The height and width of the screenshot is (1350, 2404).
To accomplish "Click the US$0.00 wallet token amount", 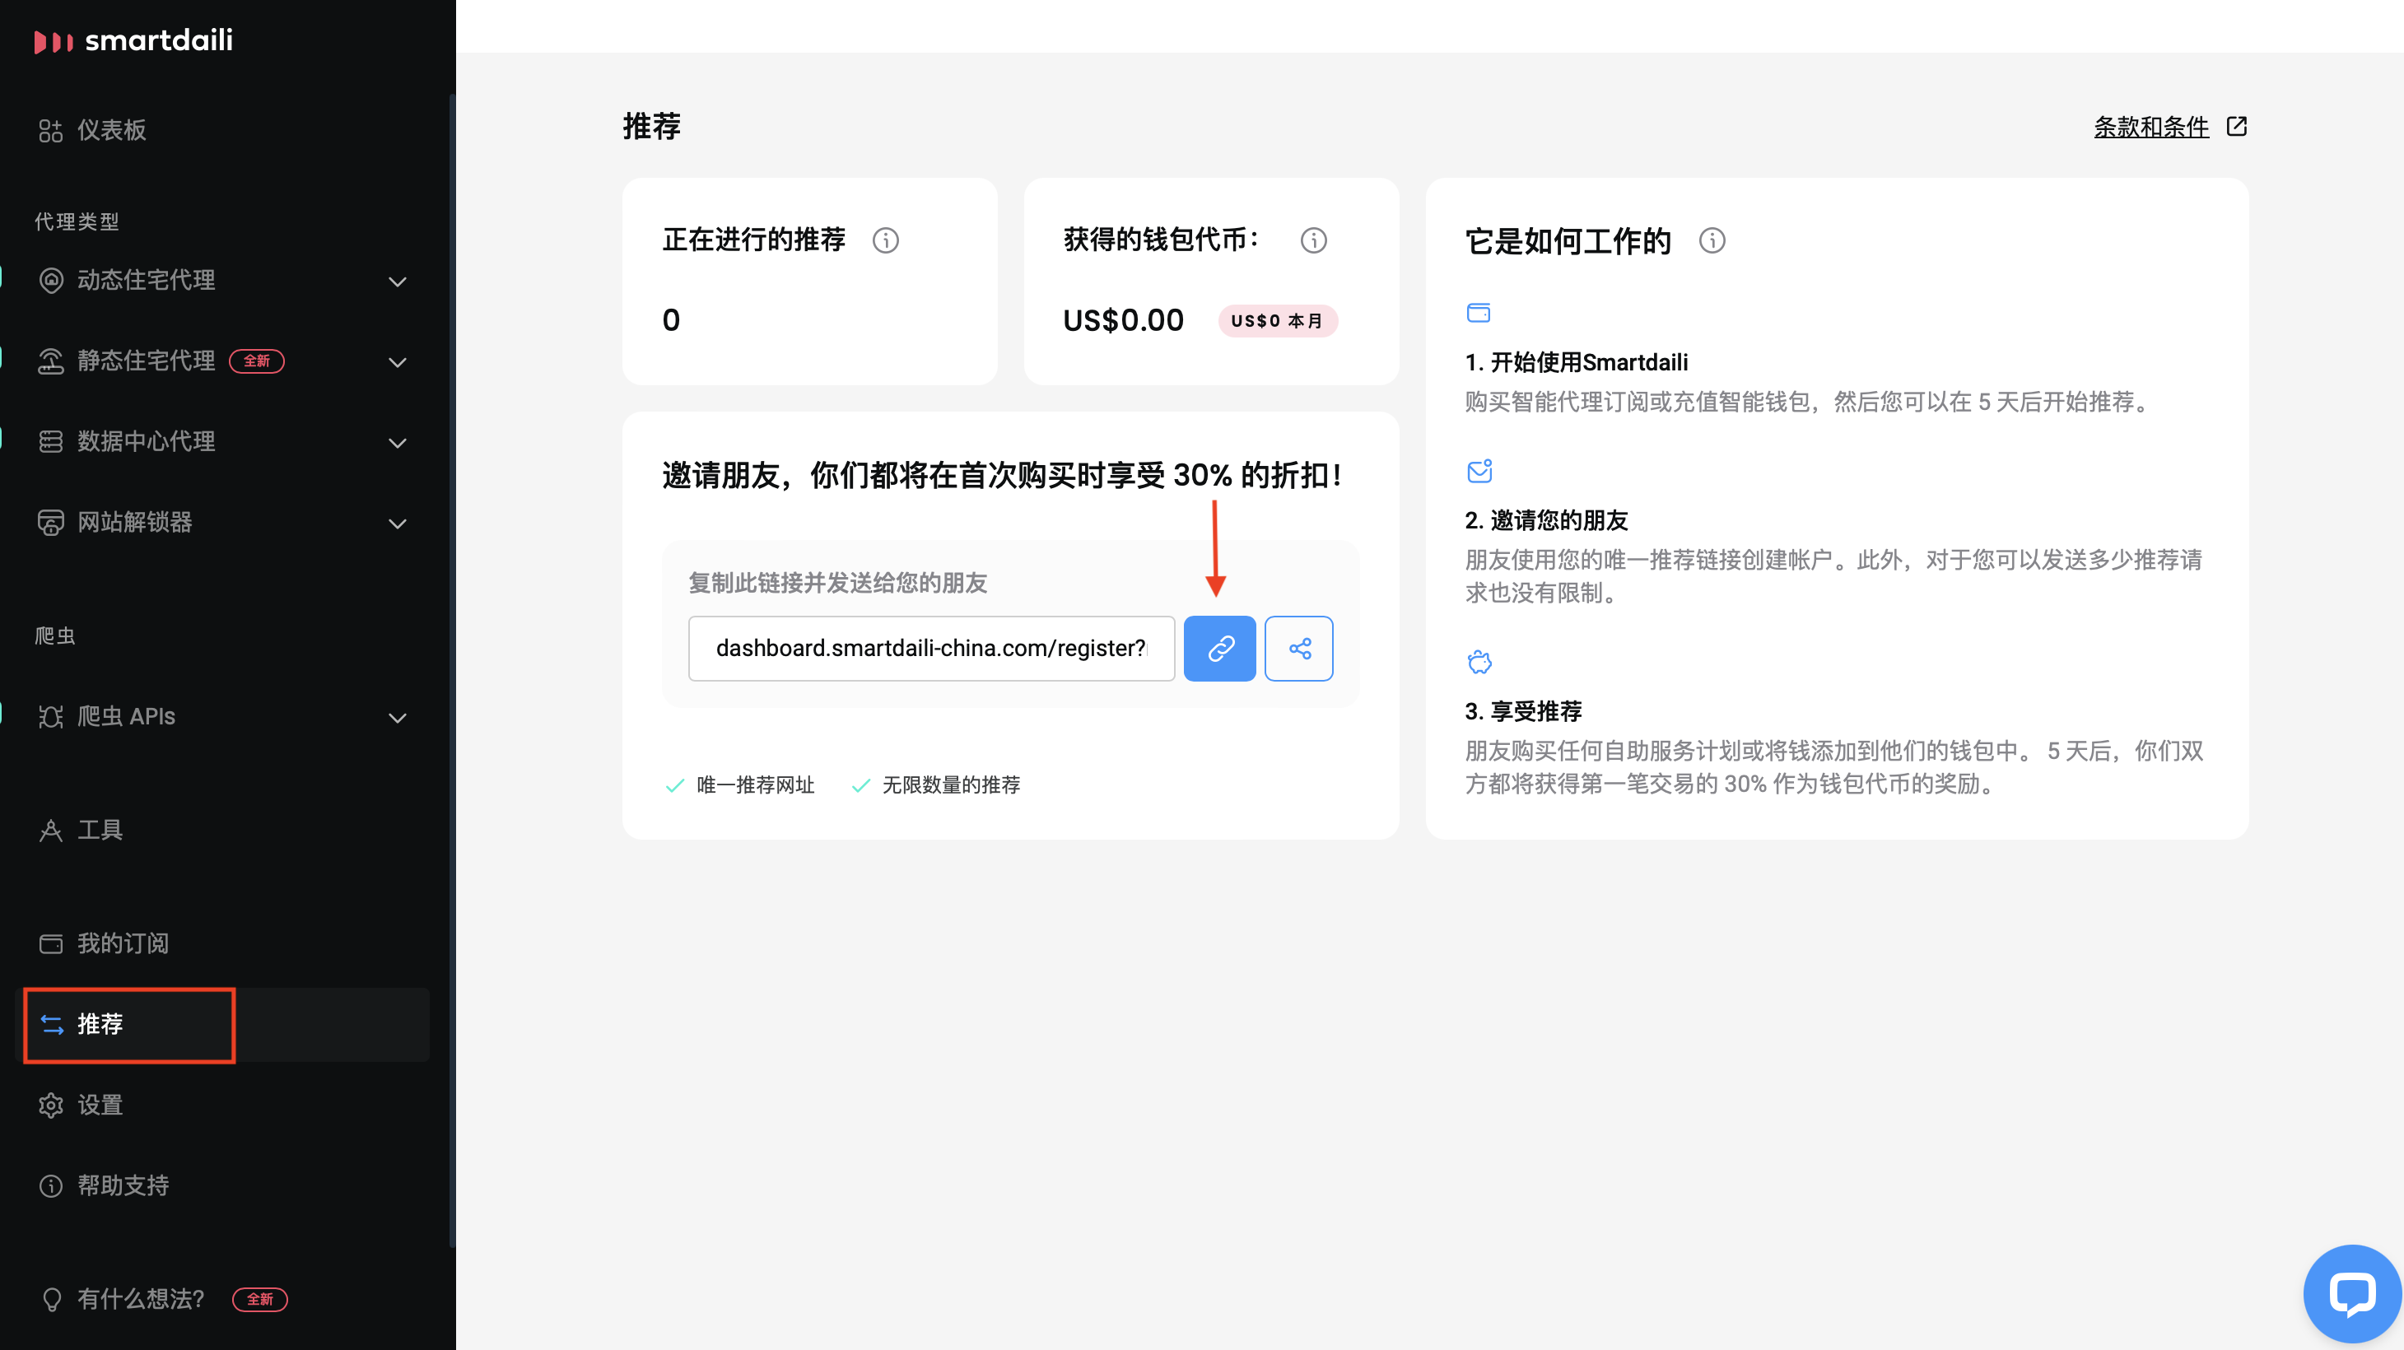I will (x=1123, y=320).
